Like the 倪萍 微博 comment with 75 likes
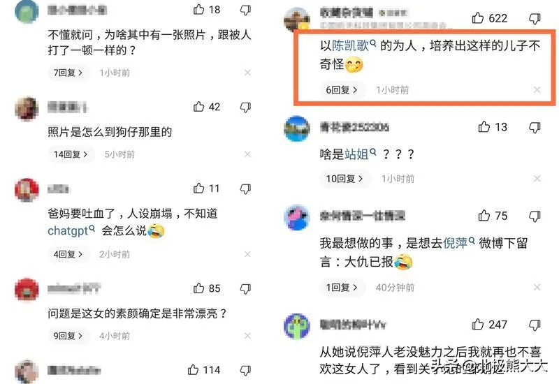Image resolution: width=559 pixels, height=384 pixels. tap(484, 216)
